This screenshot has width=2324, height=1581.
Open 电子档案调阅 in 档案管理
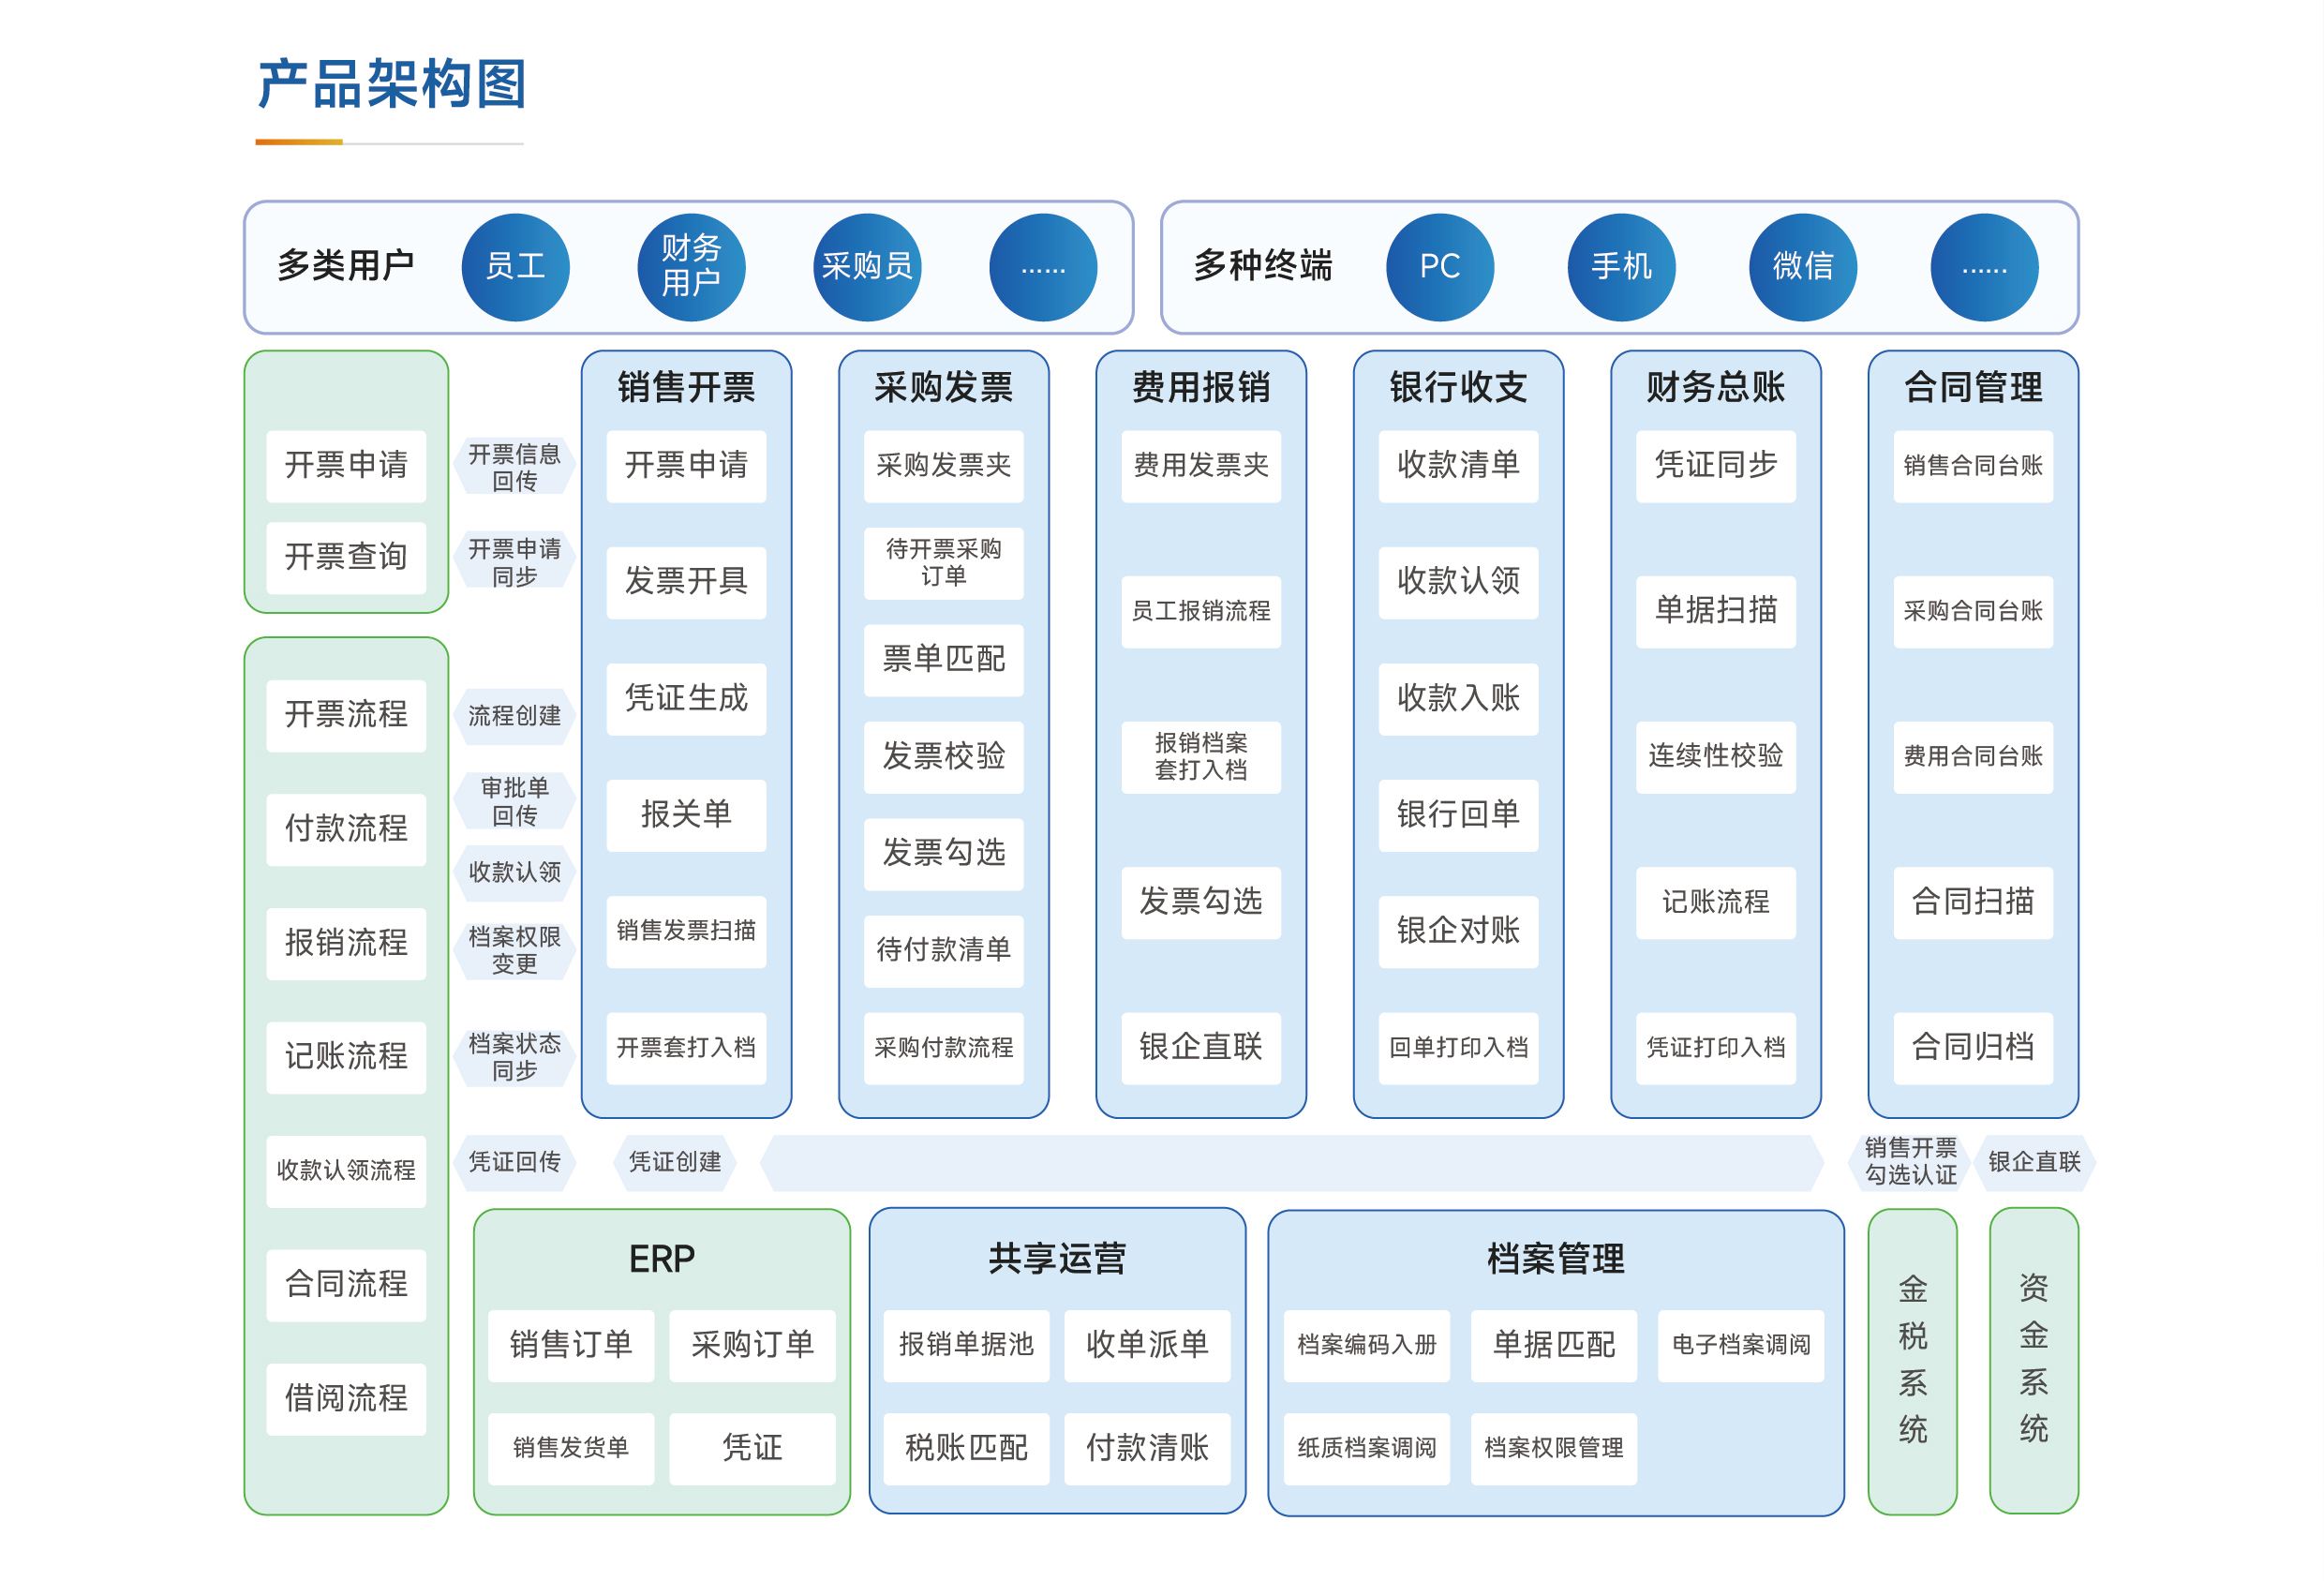[1740, 1345]
